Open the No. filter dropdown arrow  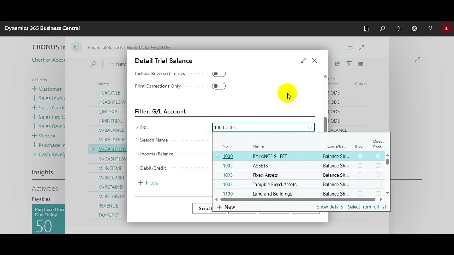pyautogui.click(x=310, y=127)
